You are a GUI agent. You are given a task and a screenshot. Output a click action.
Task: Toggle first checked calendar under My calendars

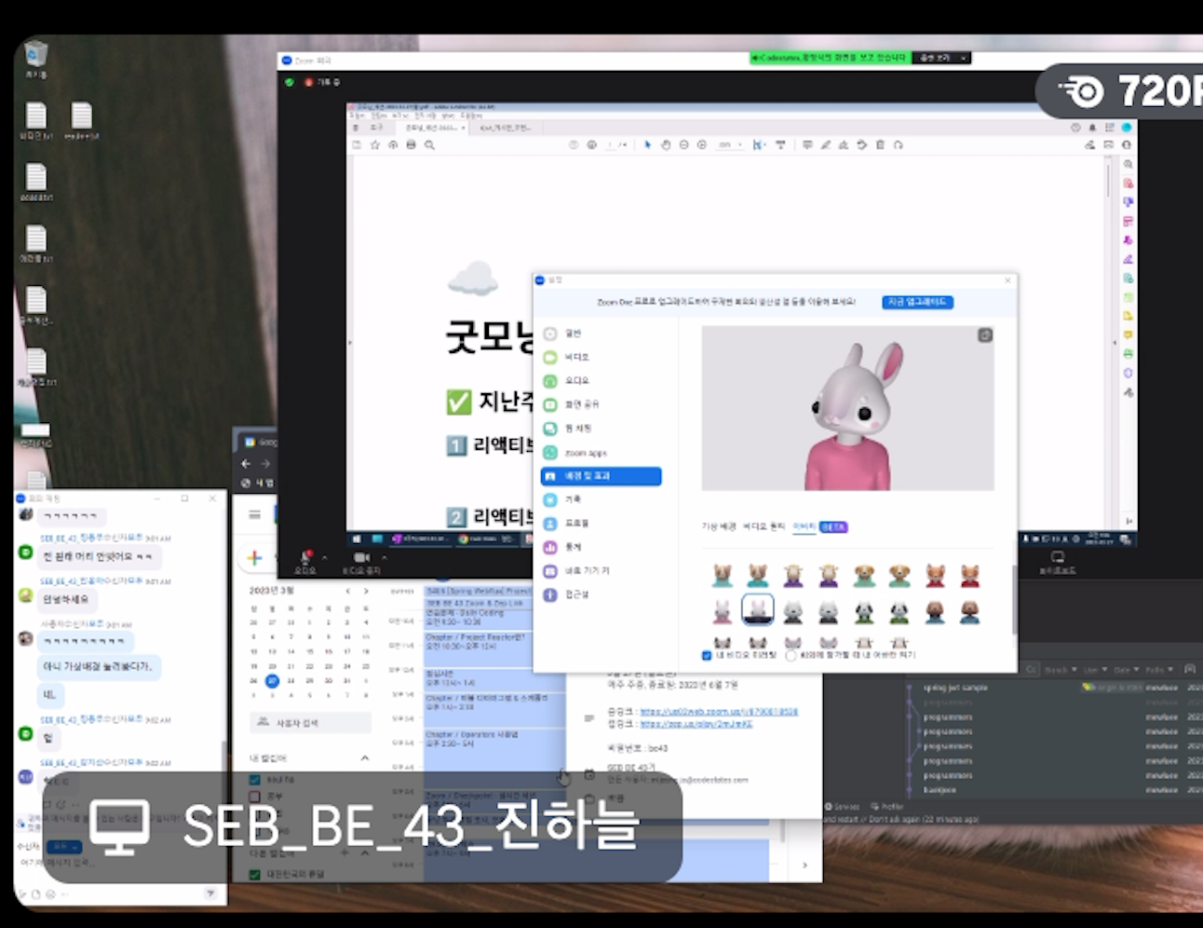pos(254,780)
